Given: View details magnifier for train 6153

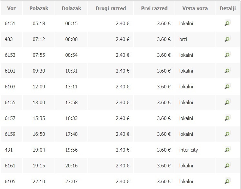Looking at the screenshot, I should tap(227, 55).
